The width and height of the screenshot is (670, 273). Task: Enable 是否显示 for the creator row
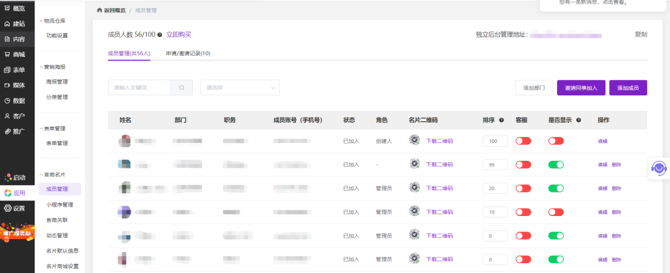pyautogui.click(x=556, y=141)
